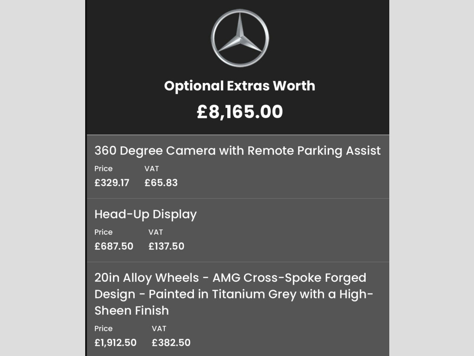Select the Optional Extras Worth heading
The width and height of the screenshot is (474, 356).
[240, 86]
